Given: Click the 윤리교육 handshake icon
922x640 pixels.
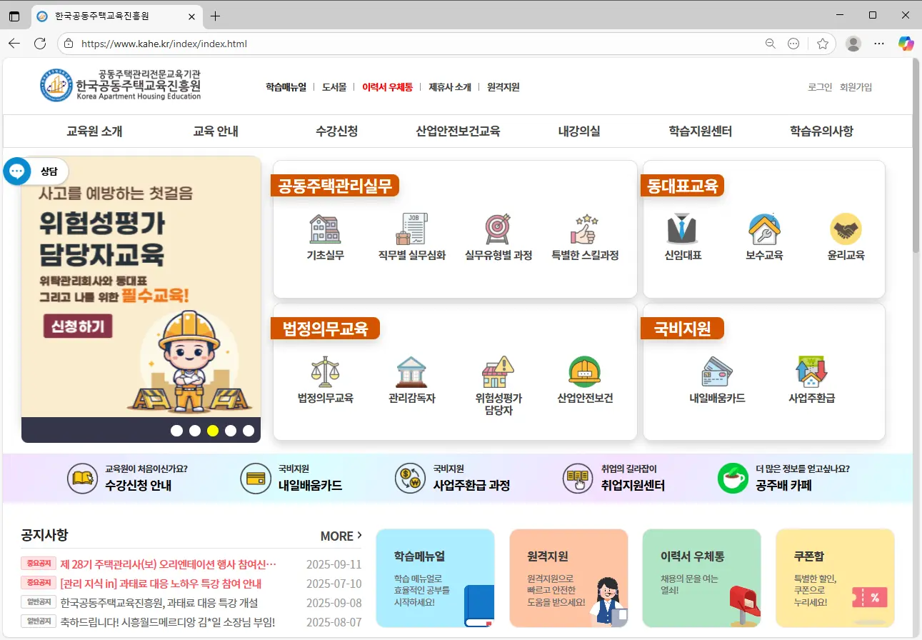Looking at the screenshot, I should click(846, 229).
